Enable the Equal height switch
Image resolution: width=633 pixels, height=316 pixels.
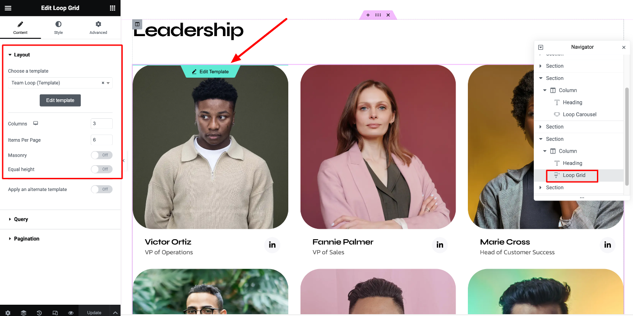[x=102, y=169]
